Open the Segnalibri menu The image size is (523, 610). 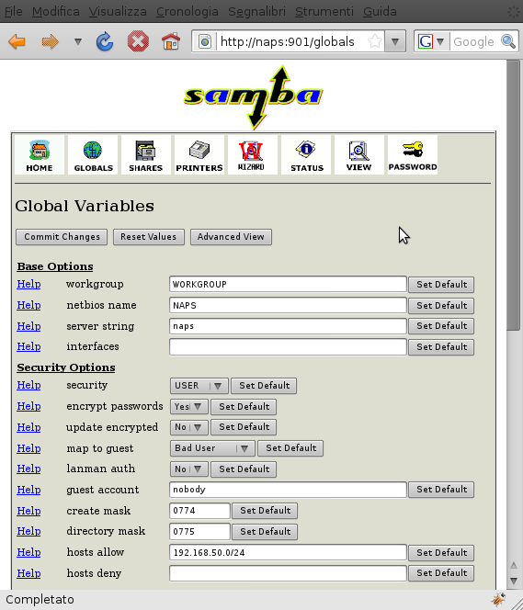click(256, 12)
